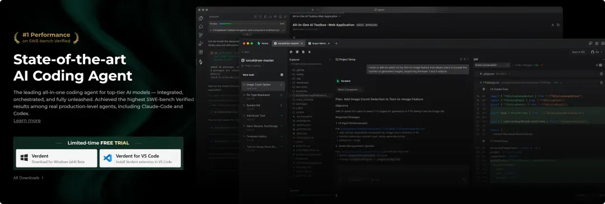
Task: Open the .gitignore file icon in Diff
Action: point(480,73)
